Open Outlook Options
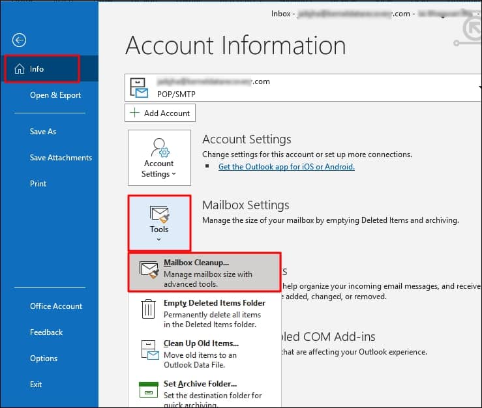This screenshot has height=408, width=482. (44, 358)
